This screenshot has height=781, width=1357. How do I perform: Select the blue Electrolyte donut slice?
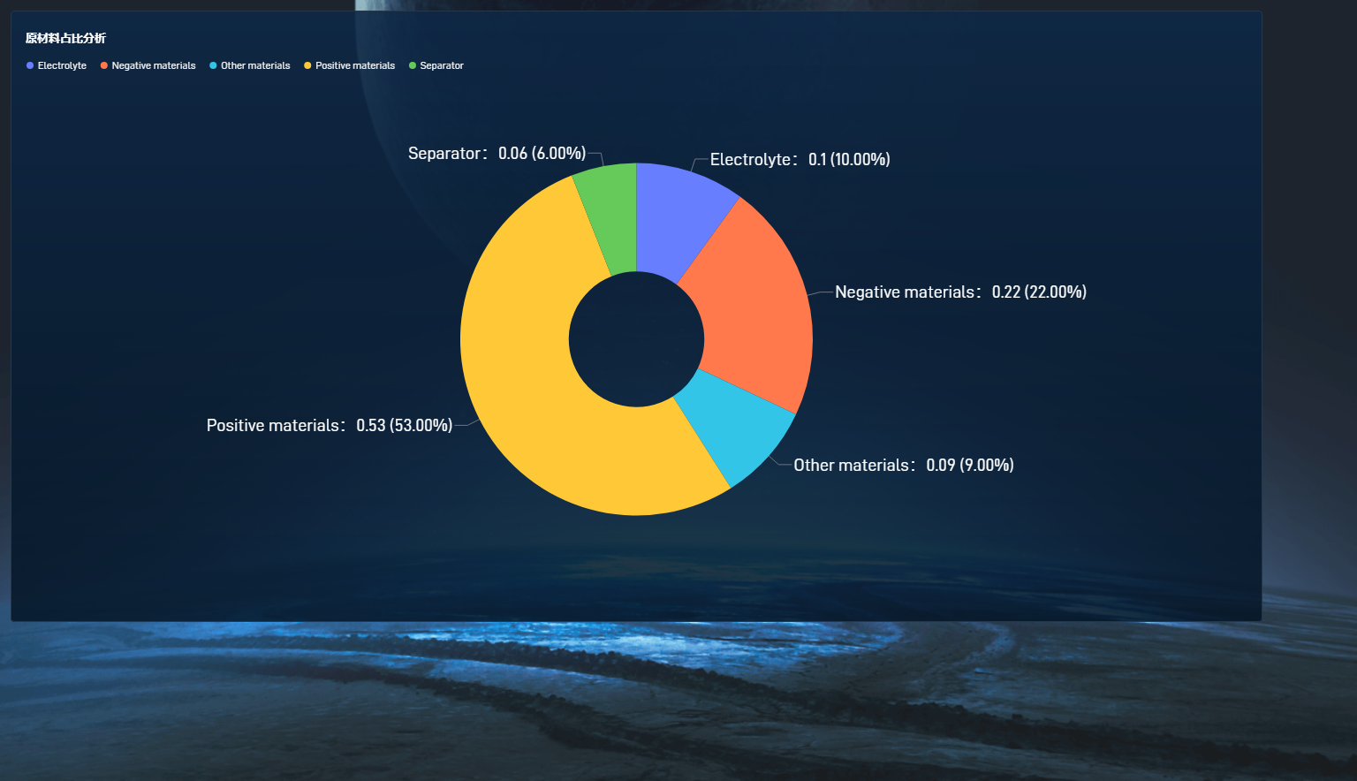[678, 218]
